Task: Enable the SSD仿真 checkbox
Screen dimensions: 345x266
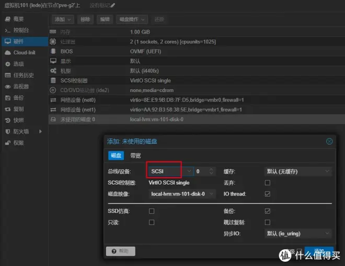Action: [x=152, y=211]
